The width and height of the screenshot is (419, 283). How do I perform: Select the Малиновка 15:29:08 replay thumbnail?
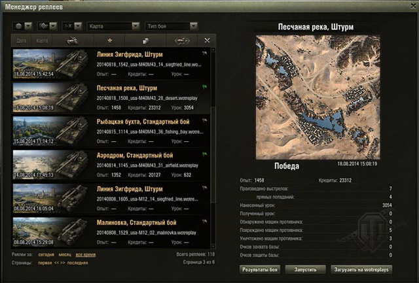(51, 232)
